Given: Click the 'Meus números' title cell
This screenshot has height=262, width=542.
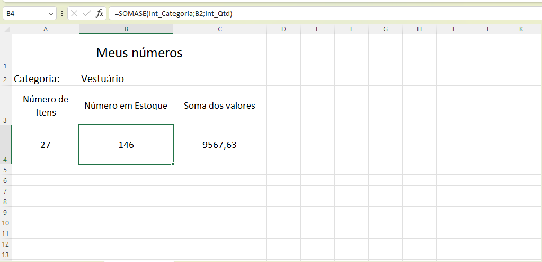Looking at the screenshot, I should [139, 53].
